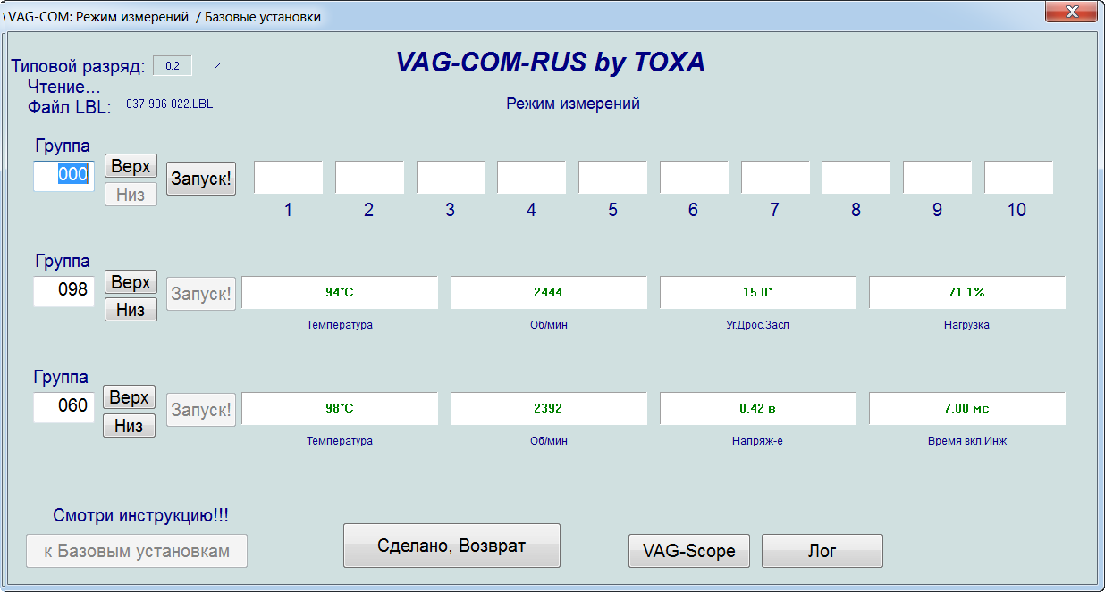Click the Типовой разряд 0.2 field

(173, 66)
